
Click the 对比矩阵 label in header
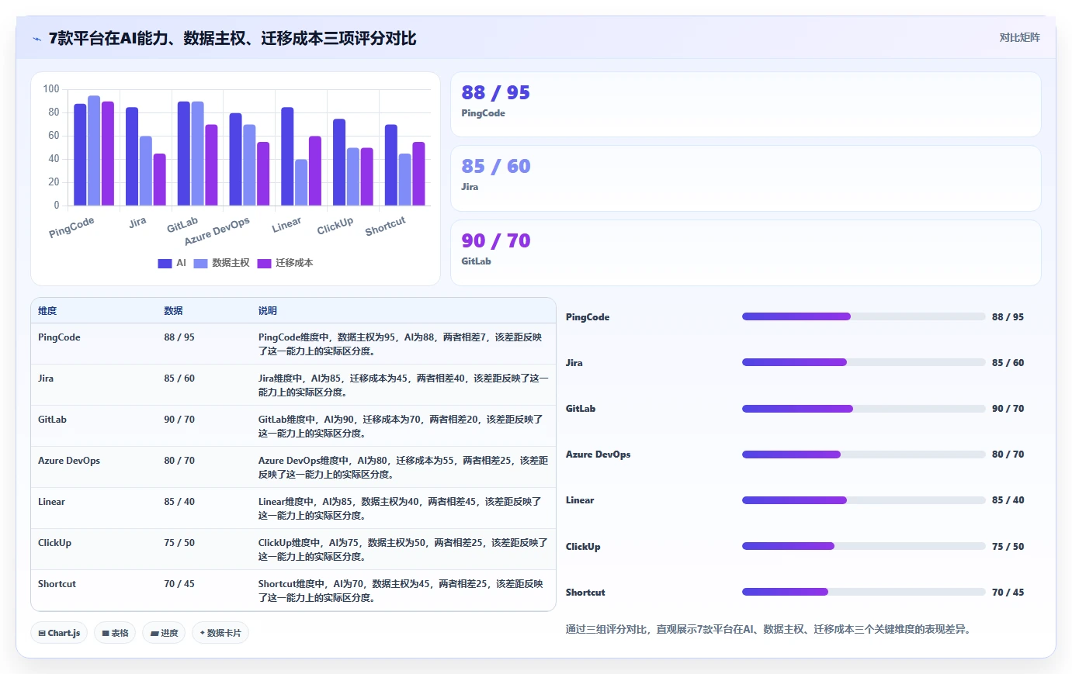[x=1019, y=37]
